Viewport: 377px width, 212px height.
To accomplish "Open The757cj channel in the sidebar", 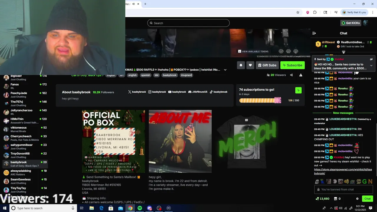I will pyautogui.click(x=25, y=103).
